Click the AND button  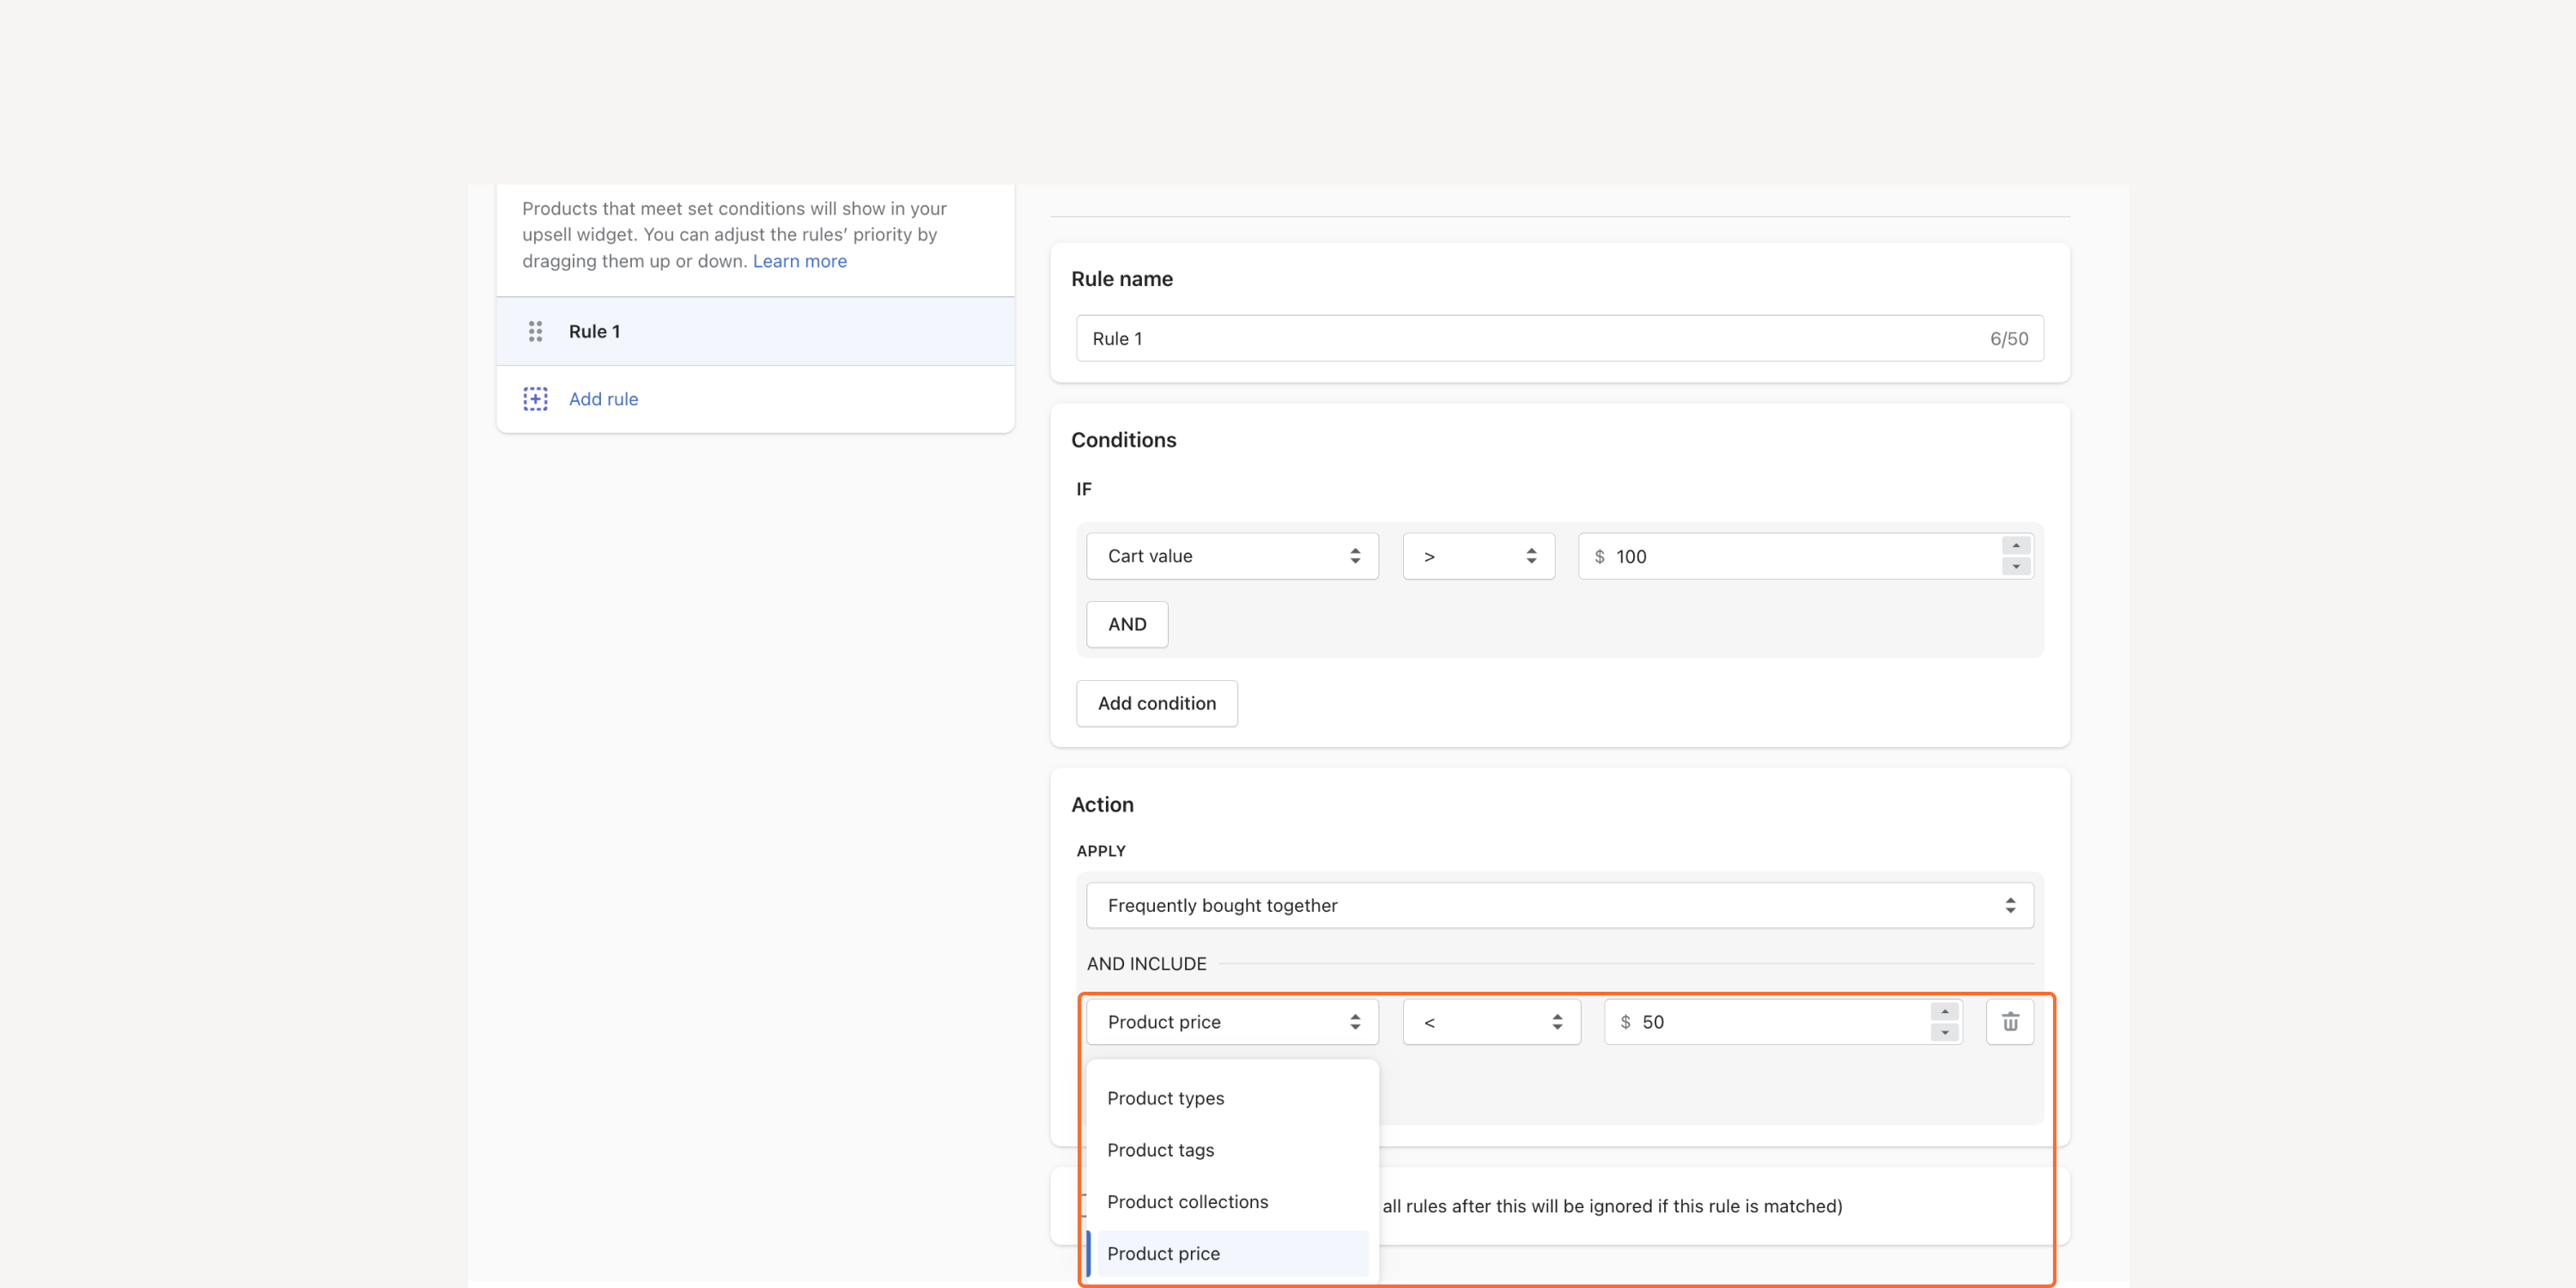coord(1127,624)
